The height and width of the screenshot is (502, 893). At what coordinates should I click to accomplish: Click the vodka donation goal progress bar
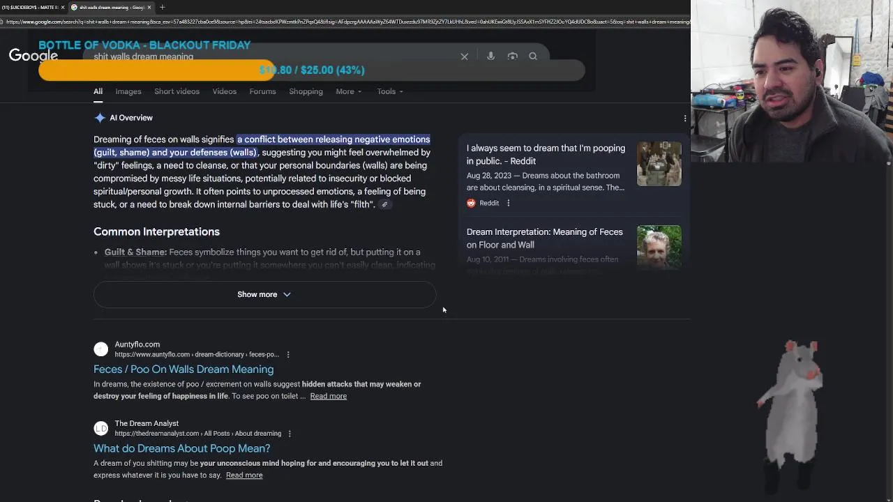tap(311, 70)
